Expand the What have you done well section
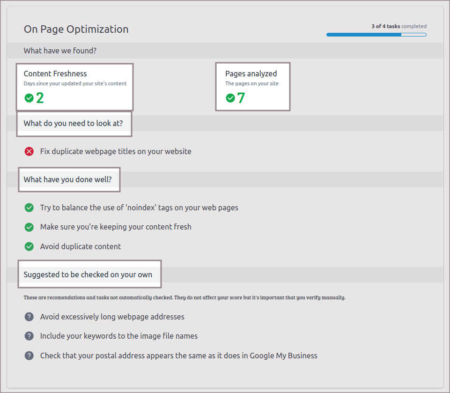This screenshot has width=450, height=393. pyautogui.click(x=68, y=179)
